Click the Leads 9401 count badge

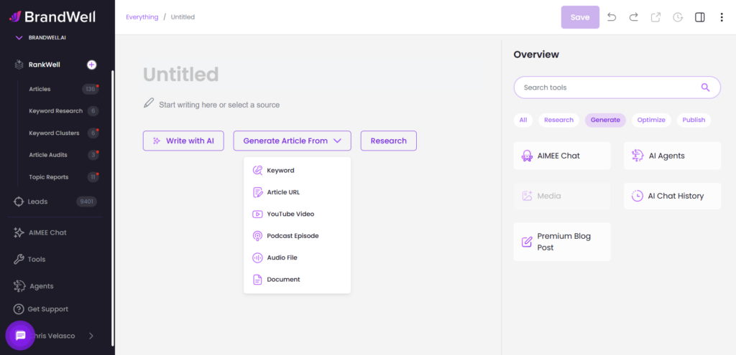coord(86,202)
